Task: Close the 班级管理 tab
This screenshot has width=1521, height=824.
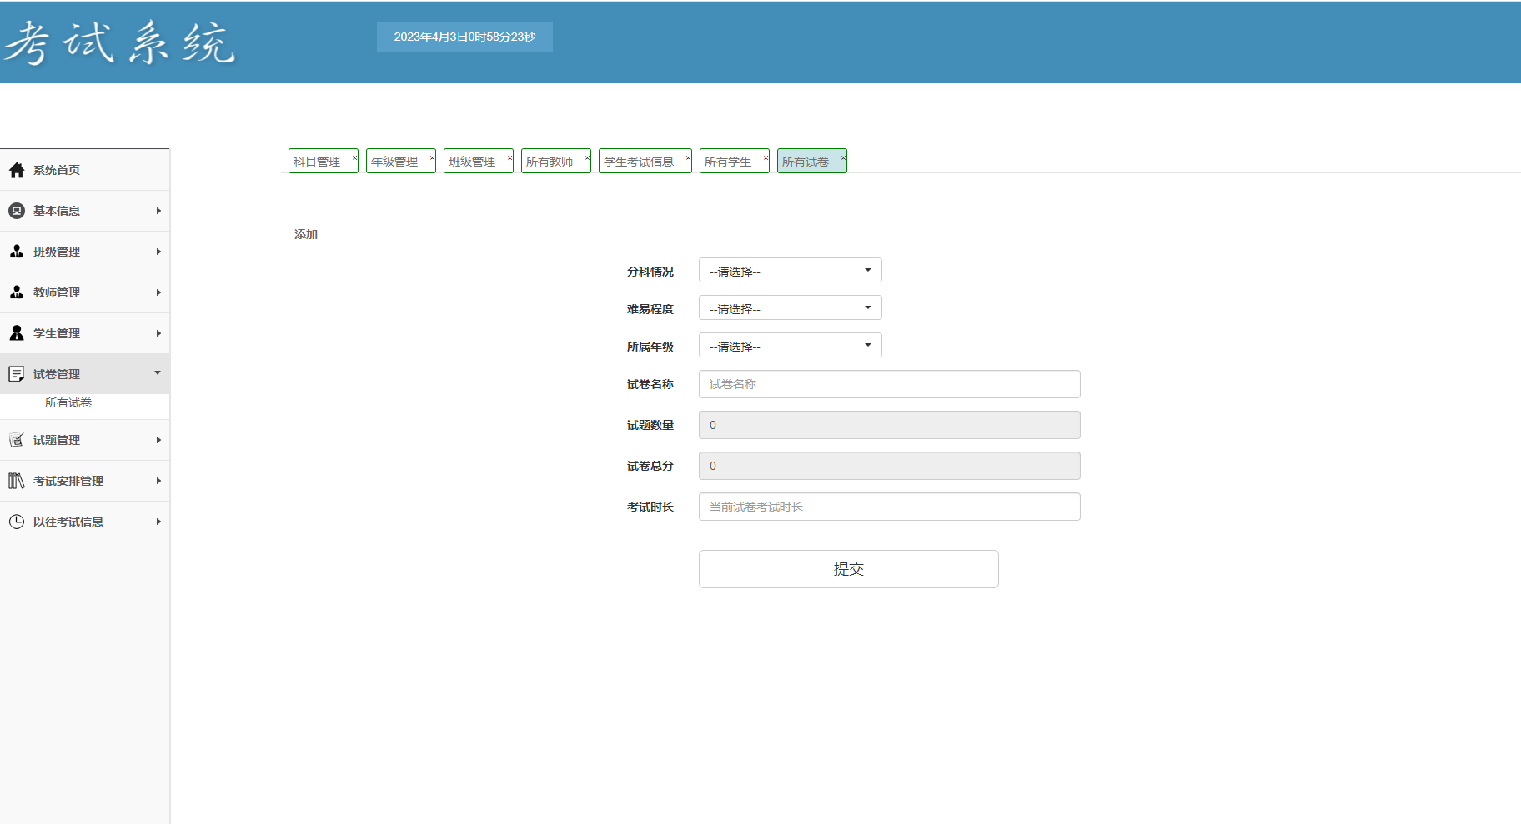Action: coord(510,157)
